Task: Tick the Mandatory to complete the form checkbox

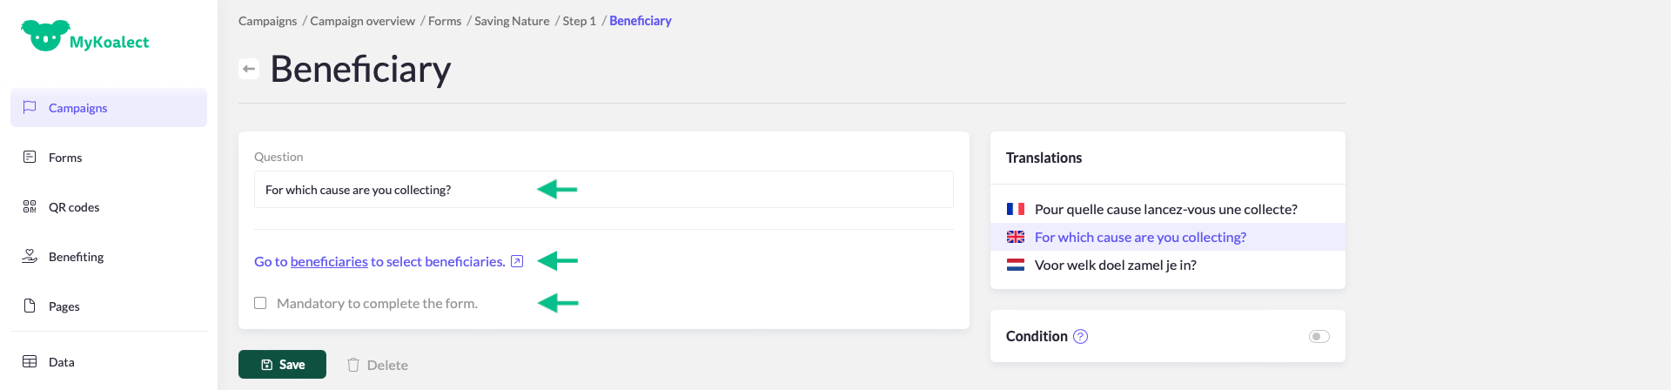Action: [x=260, y=303]
